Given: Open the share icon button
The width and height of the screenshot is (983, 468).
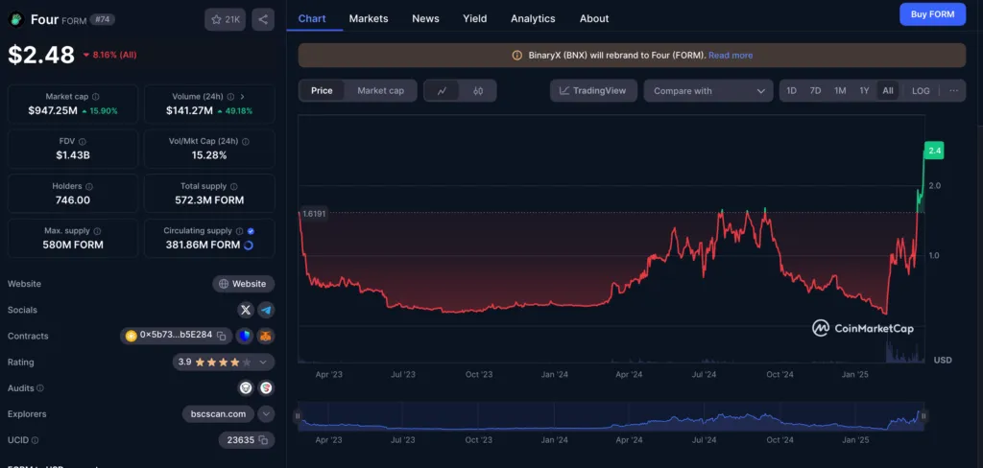Looking at the screenshot, I should (x=263, y=19).
